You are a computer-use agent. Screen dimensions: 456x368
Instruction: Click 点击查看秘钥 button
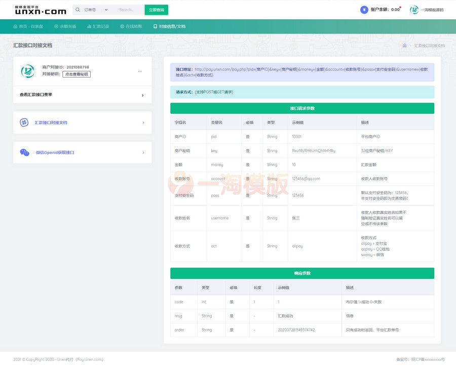coord(77,74)
